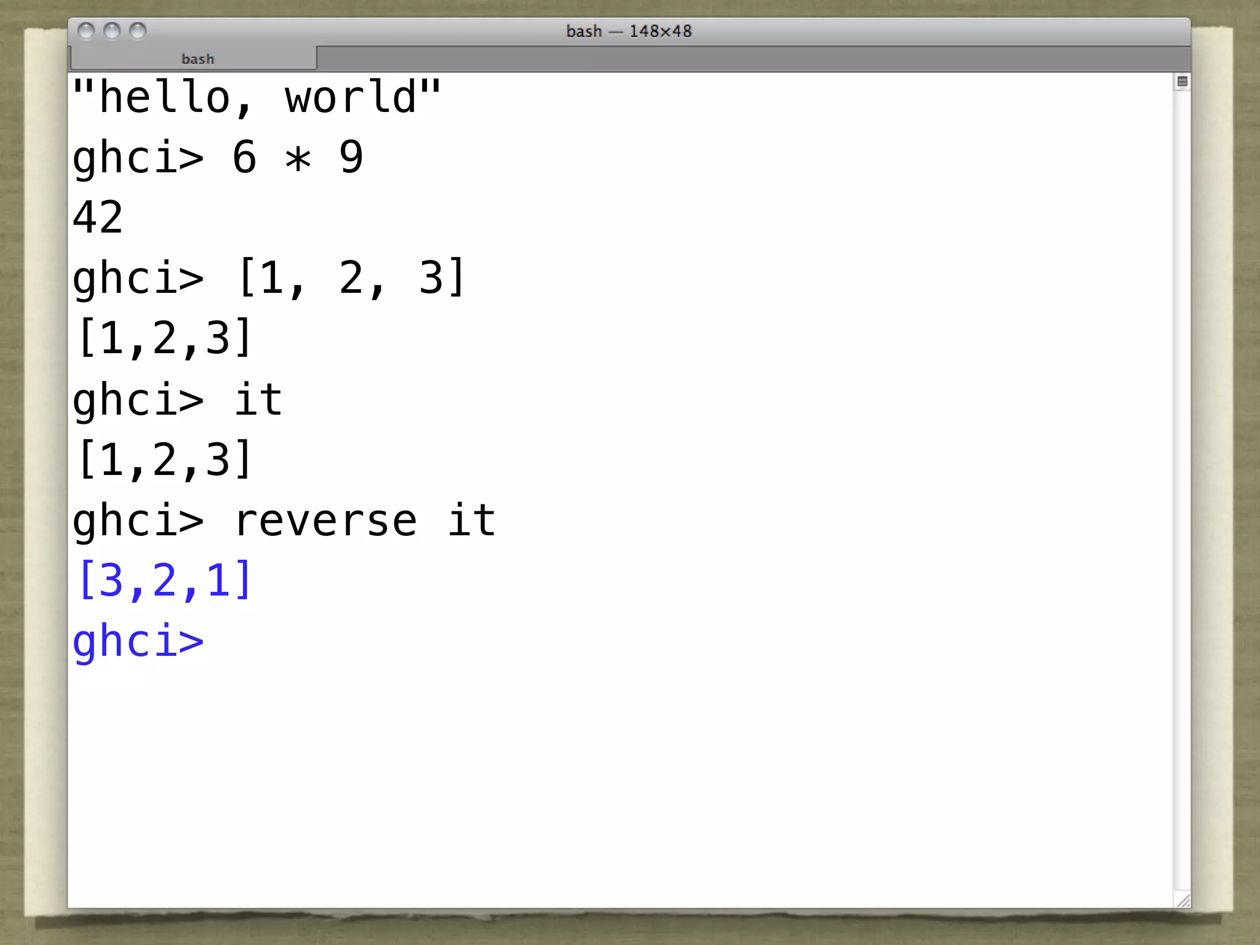Click the terminal vertical scrollbar track
The height and width of the screenshot is (945, 1260).
coord(1182,490)
